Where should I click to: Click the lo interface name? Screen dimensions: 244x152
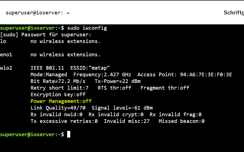[3, 41]
